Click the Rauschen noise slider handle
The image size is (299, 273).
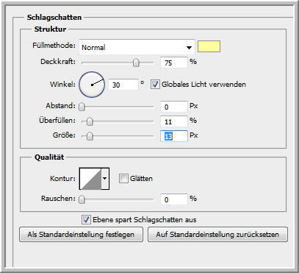82,199
